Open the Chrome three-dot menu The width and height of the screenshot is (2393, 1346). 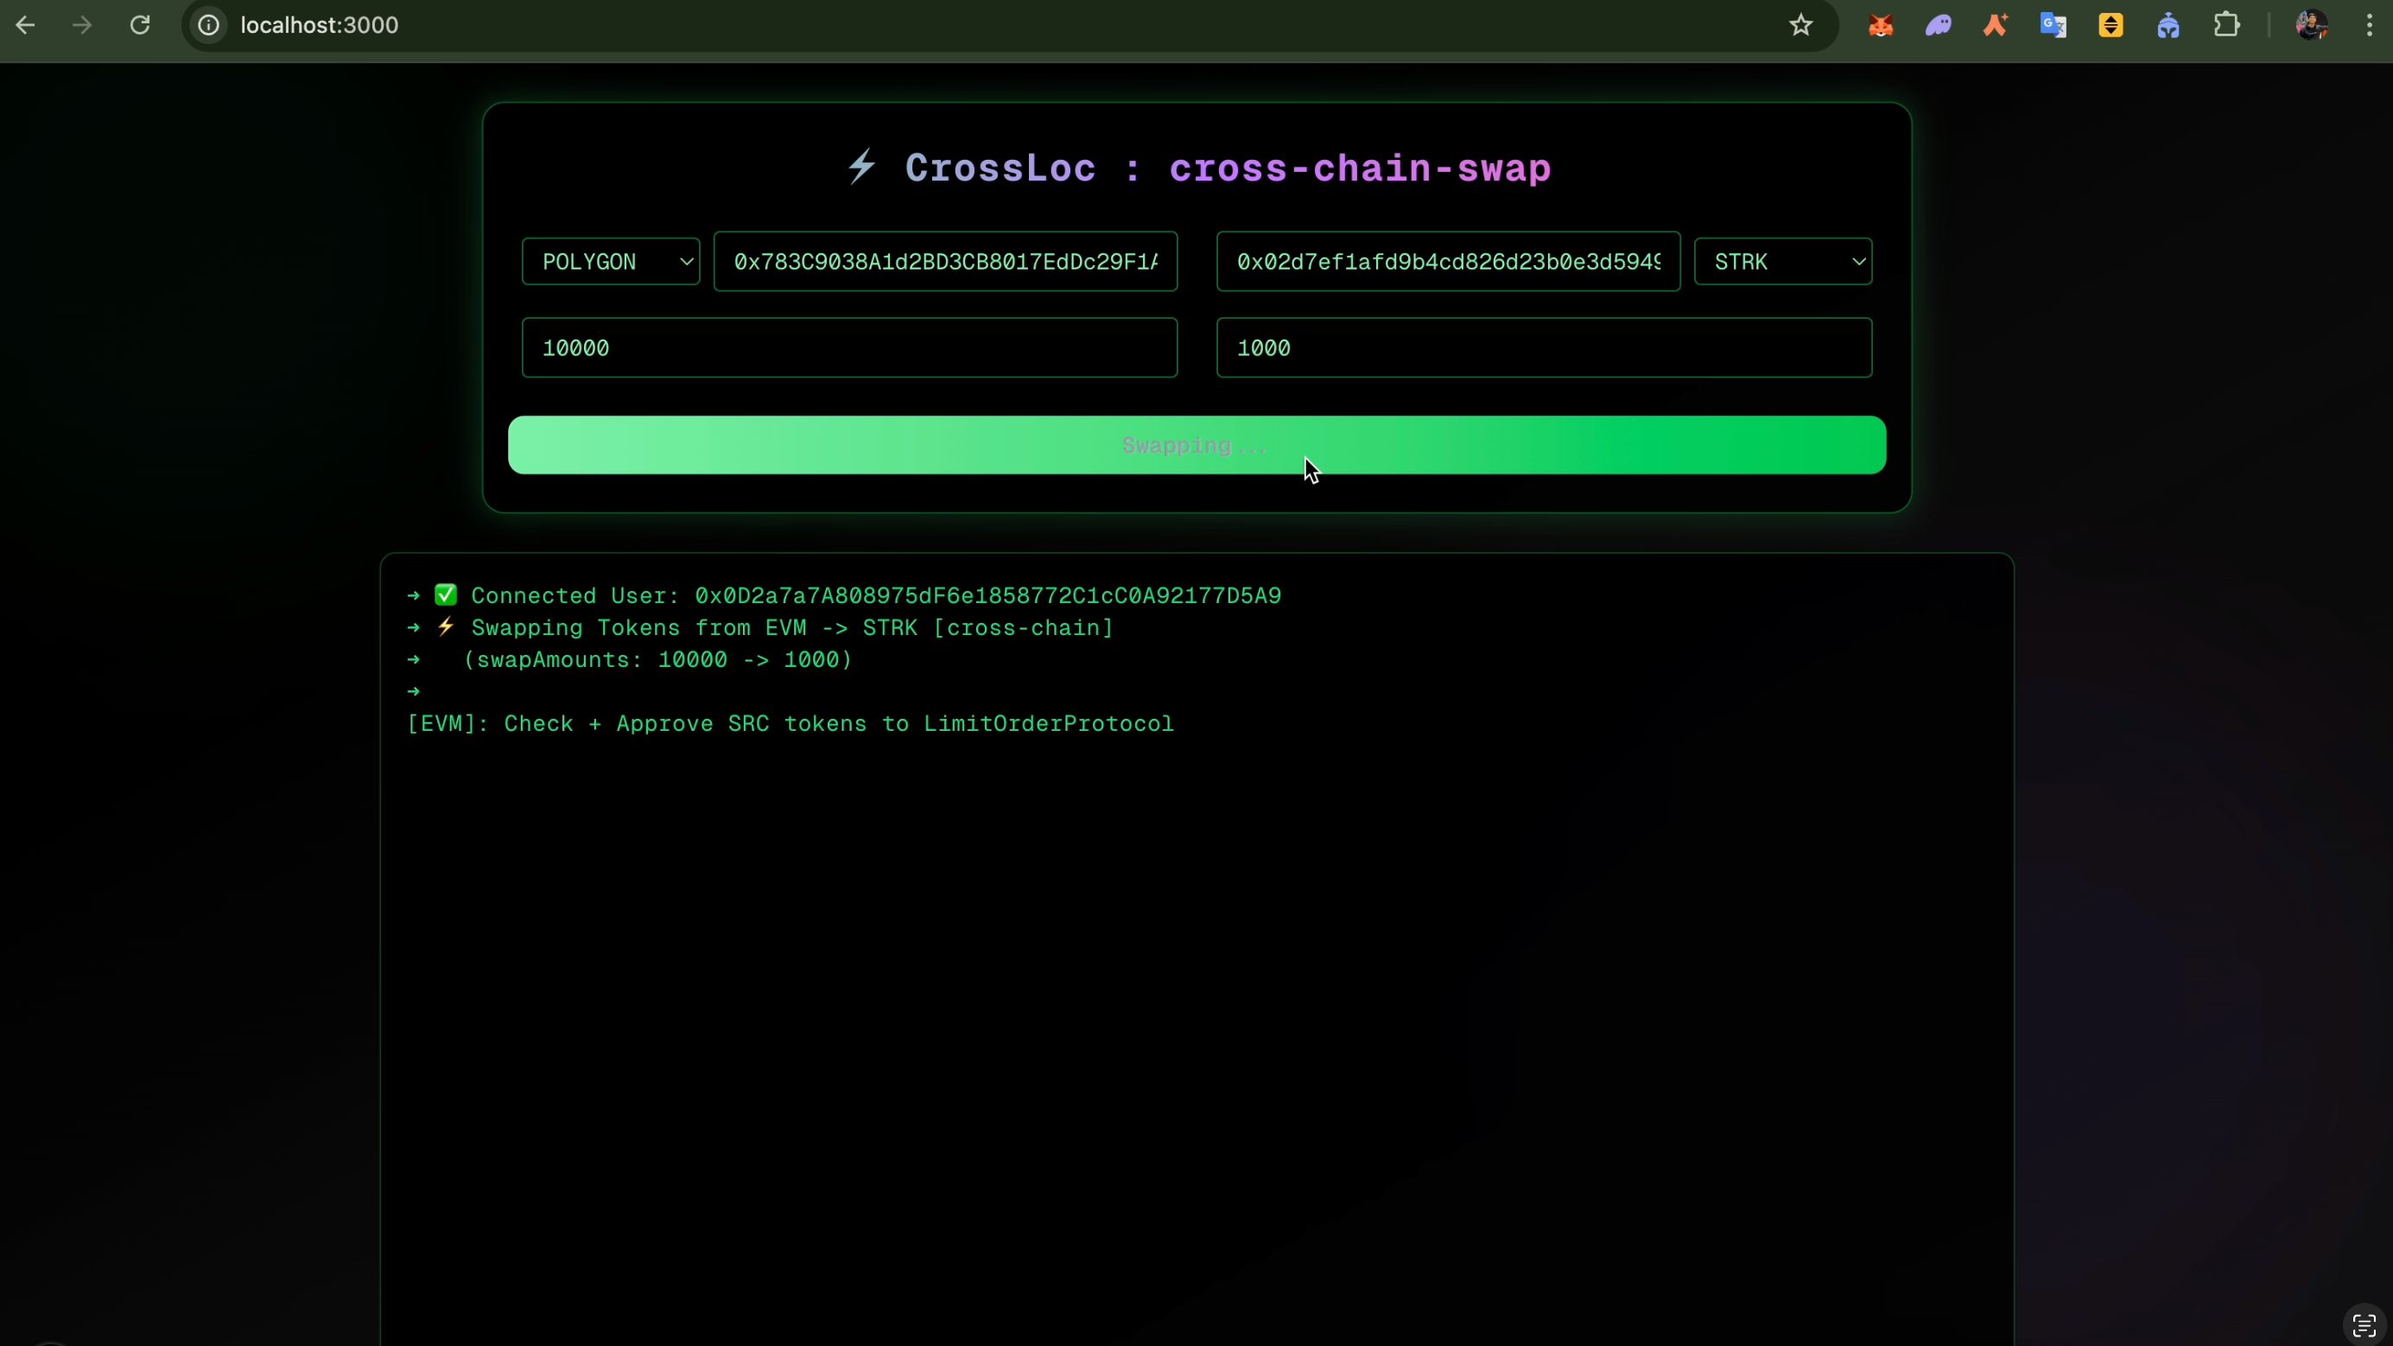2369,25
